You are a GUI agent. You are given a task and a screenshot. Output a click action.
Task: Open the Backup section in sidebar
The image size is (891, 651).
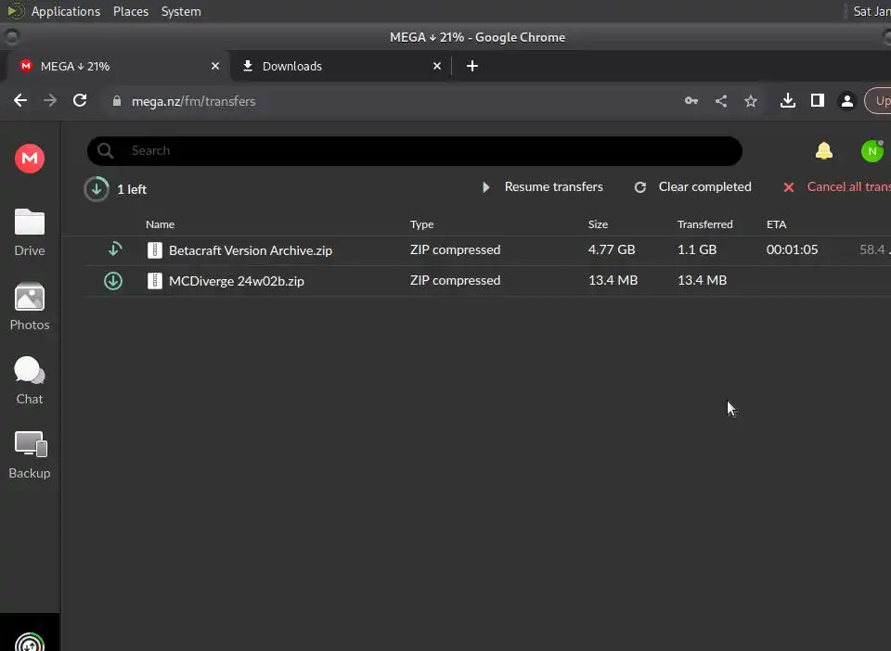coord(30,455)
